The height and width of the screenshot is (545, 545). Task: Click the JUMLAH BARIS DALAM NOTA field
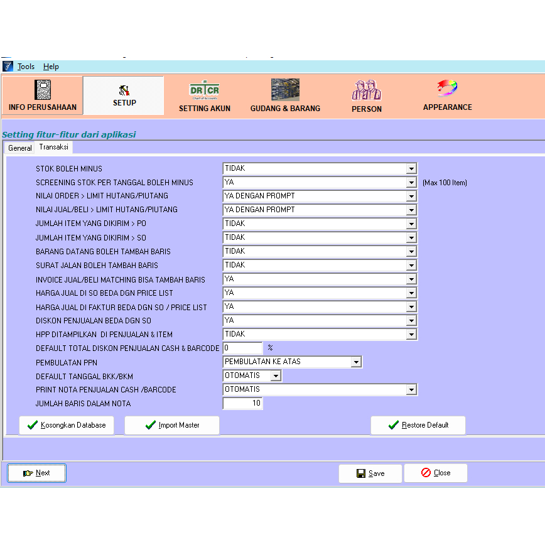pos(242,403)
